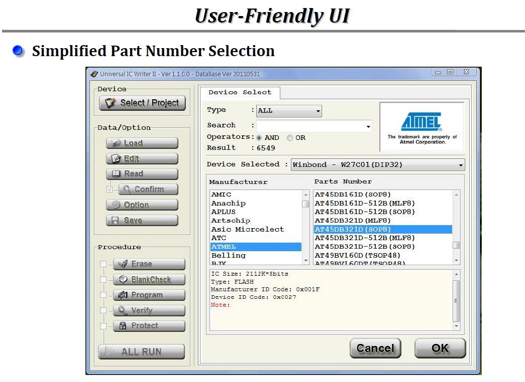
Task: Click the Save floppy disk icon
Action: tap(115, 220)
